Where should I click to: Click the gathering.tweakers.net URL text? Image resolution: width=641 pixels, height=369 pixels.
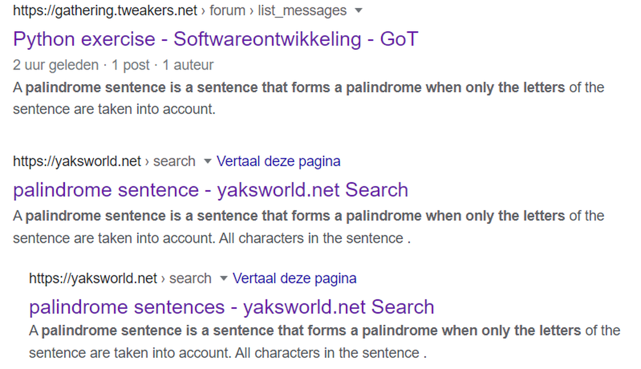coord(105,11)
